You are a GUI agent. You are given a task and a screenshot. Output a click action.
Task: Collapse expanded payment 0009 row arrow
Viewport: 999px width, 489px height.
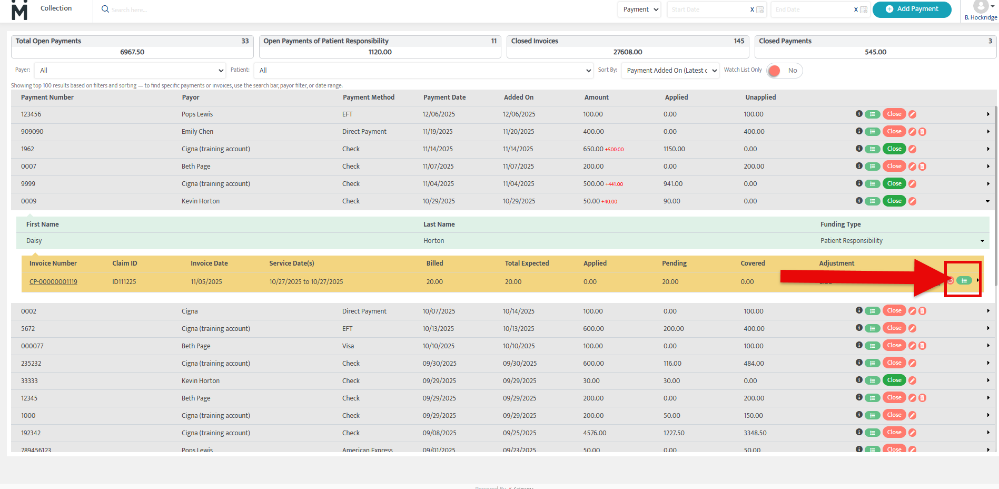click(x=987, y=201)
